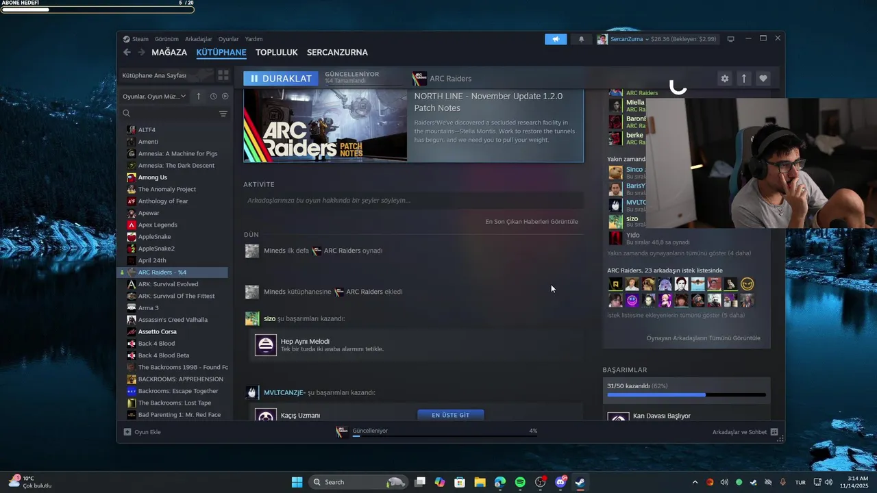This screenshot has height=493, width=877.
Task: Open Friends and Chat icon at bottom
Action: 774,432
